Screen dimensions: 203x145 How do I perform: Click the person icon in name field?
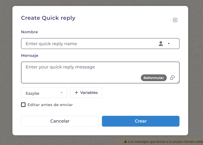(x=161, y=44)
